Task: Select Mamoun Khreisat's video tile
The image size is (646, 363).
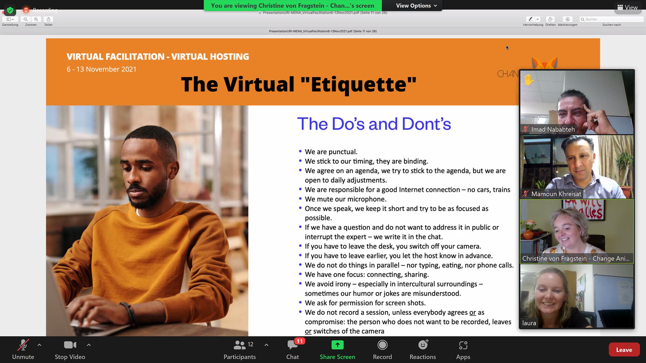Action: click(577, 167)
